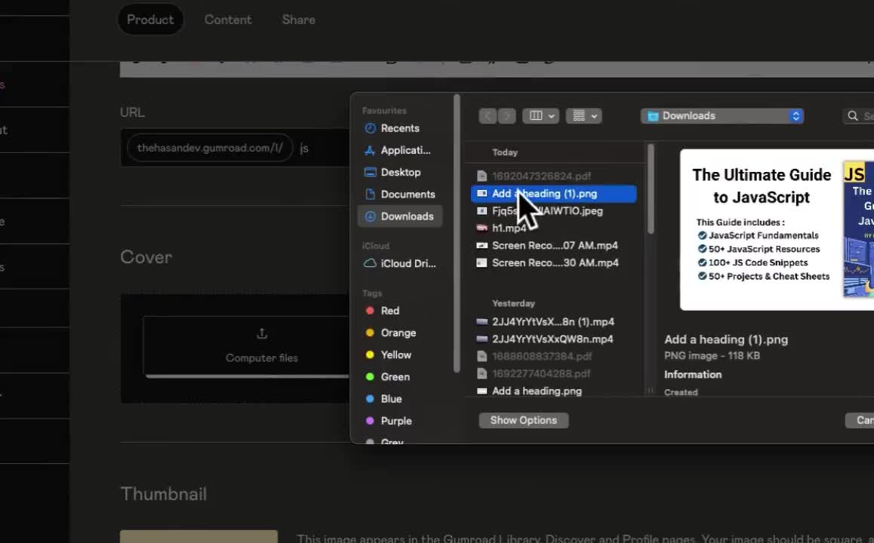Open the Recents sidebar folder
The height and width of the screenshot is (543, 874).
[399, 128]
